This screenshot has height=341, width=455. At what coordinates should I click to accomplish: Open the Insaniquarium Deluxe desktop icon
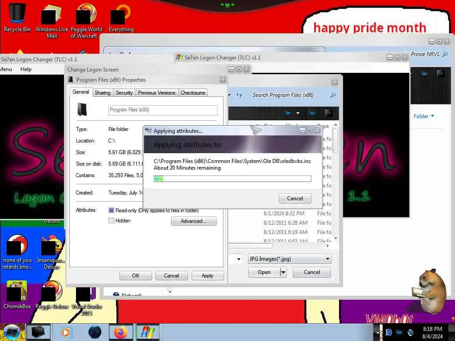[52, 252]
